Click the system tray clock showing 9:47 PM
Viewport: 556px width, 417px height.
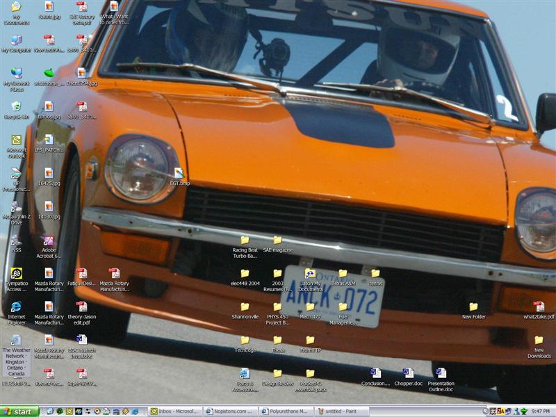(x=540, y=411)
